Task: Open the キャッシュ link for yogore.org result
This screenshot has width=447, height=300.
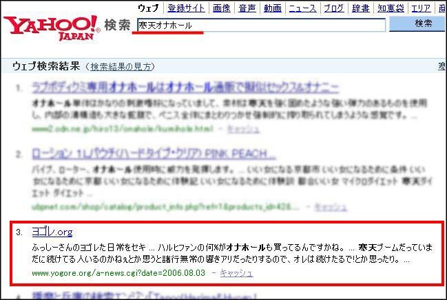Action: click(x=236, y=273)
